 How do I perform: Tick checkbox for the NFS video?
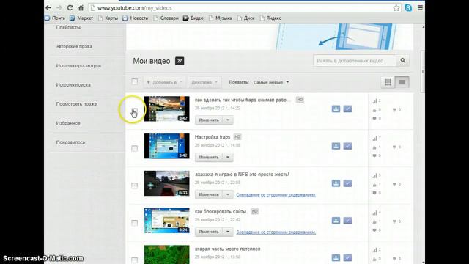point(135,186)
